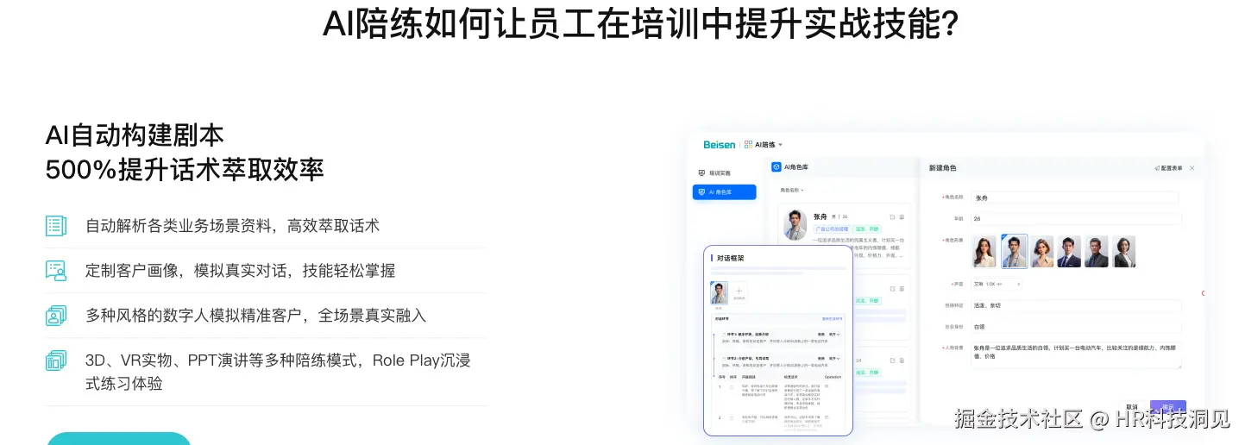
Task: Select the checked male avatar thumbnail
Action: pyautogui.click(x=1014, y=251)
